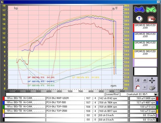This screenshot has width=161, height=123.
Task: Select the green GROM125 JC61 run box
Action: point(145,45)
